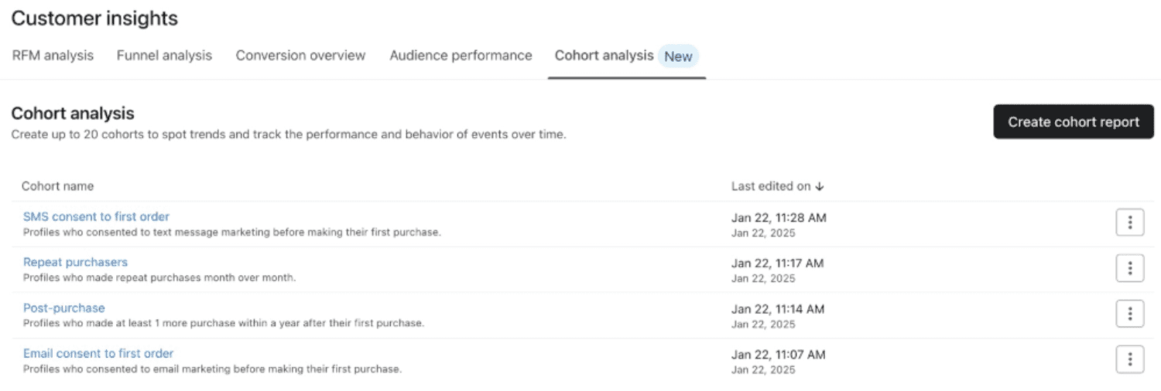Viewport: 1161px width, 391px height.
Task: Open options menu for SMS consent to first order
Action: pos(1130,223)
